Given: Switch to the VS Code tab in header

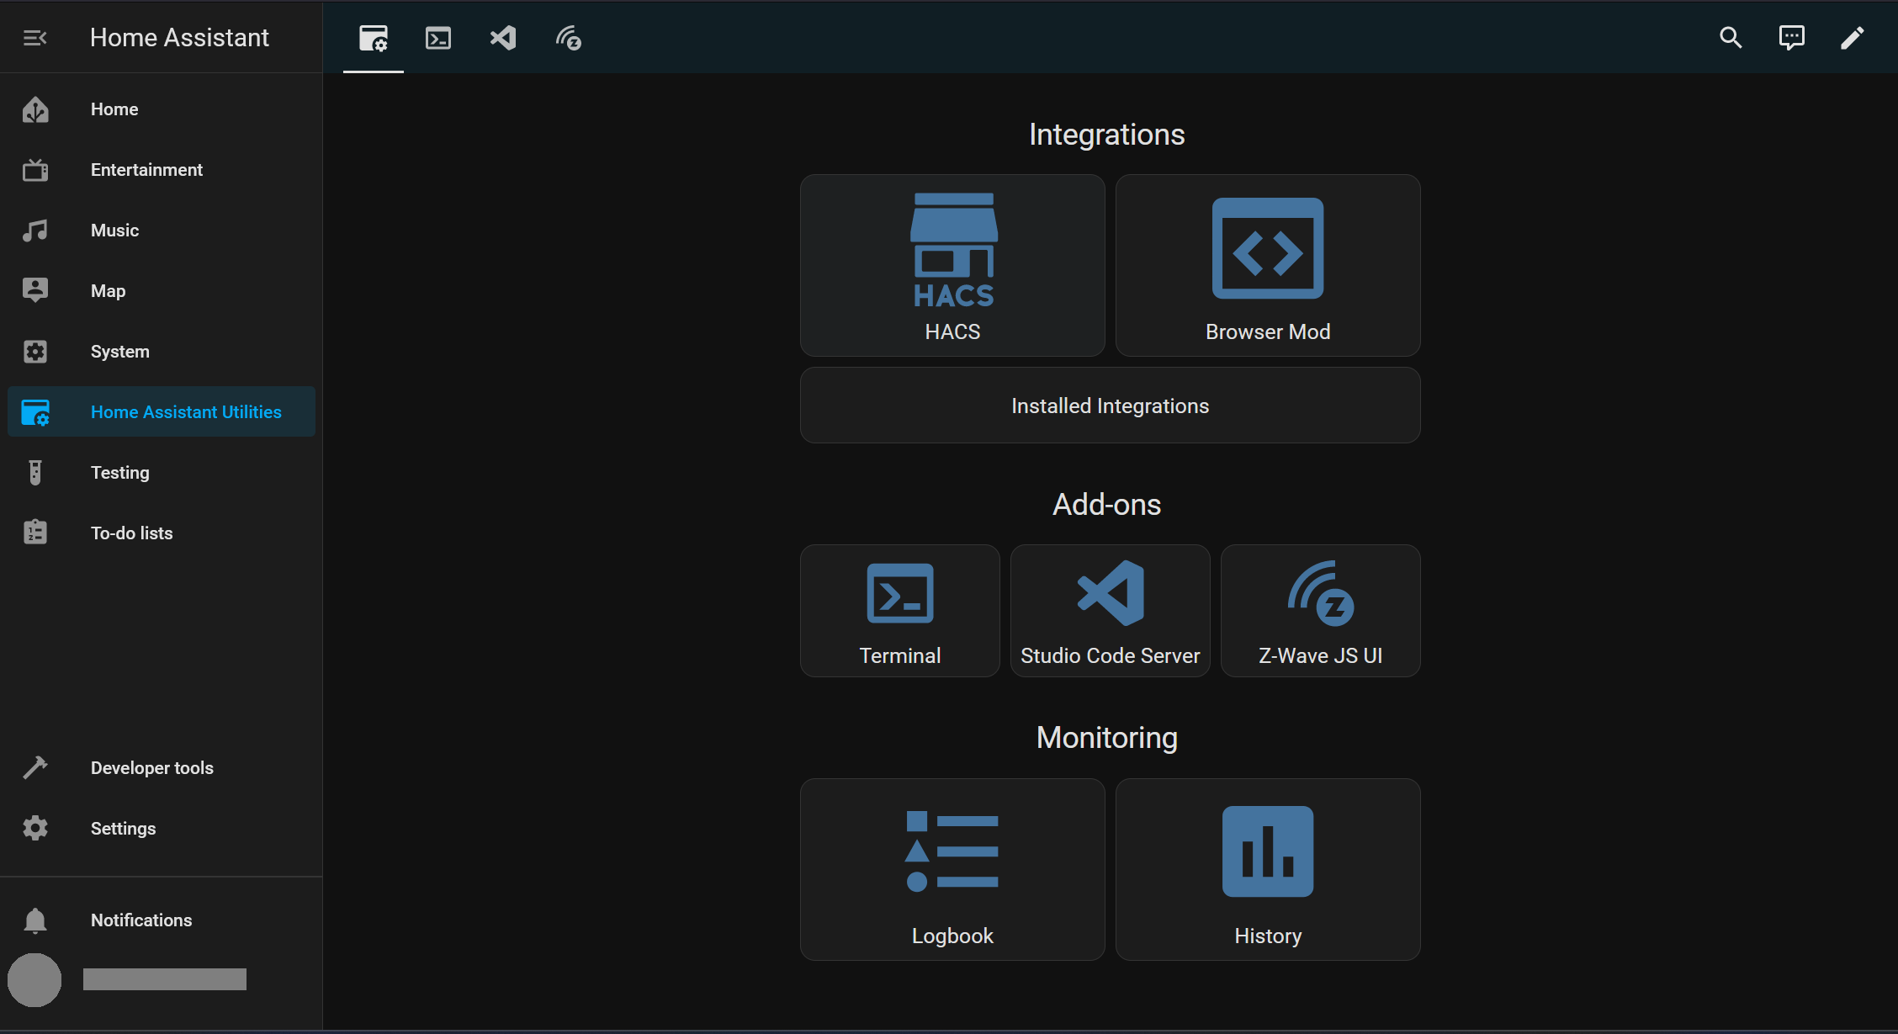Looking at the screenshot, I should [x=503, y=38].
